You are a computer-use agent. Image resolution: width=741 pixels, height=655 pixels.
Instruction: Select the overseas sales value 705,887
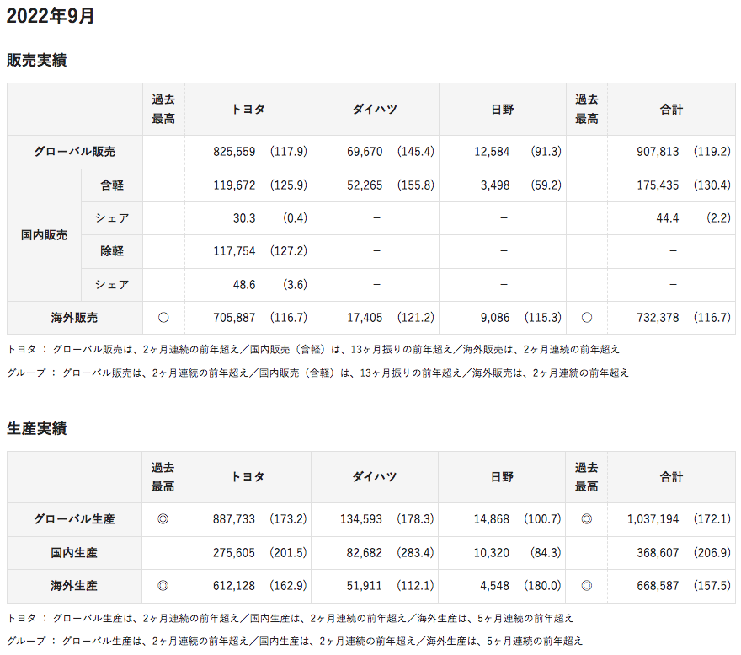click(x=234, y=318)
